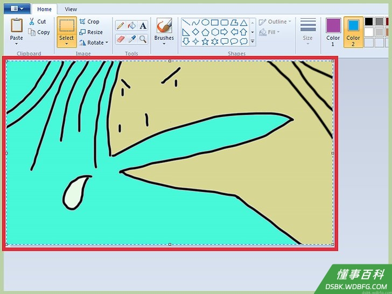Choose the Triangle shape
The width and height of the screenshot is (392, 294).
tap(243, 23)
